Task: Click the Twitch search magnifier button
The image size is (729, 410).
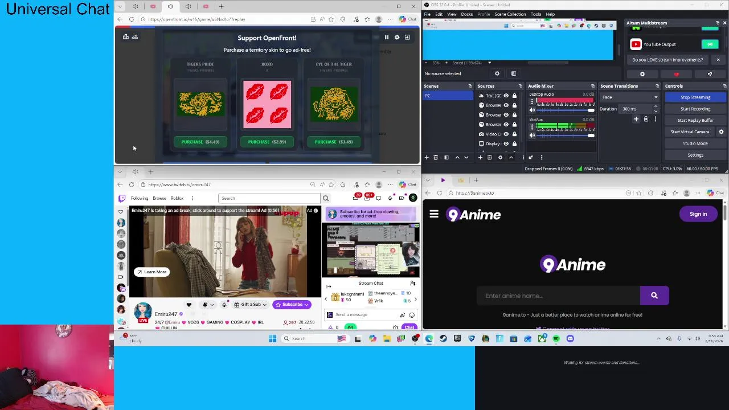Action: [326, 198]
